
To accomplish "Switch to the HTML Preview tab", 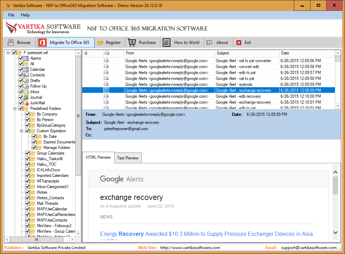I will pyautogui.click(x=98, y=157).
